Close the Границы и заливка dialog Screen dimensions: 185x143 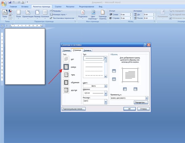(x=149, y=45)
